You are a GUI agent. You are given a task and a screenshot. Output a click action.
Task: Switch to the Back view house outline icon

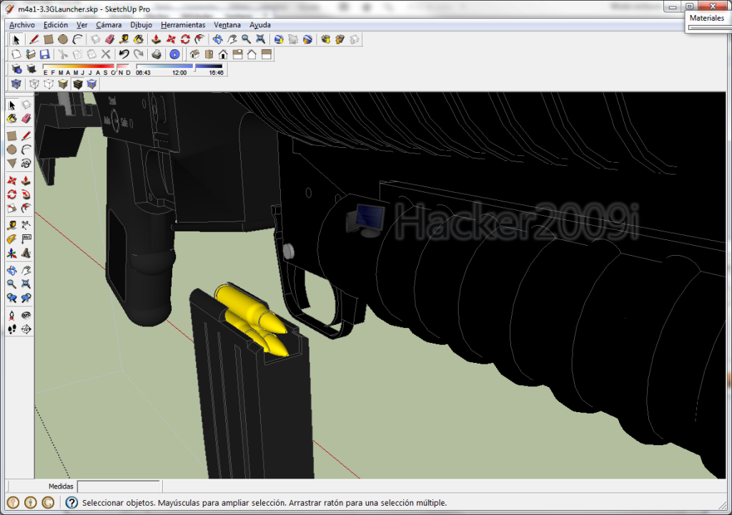(x=252, y=54)
